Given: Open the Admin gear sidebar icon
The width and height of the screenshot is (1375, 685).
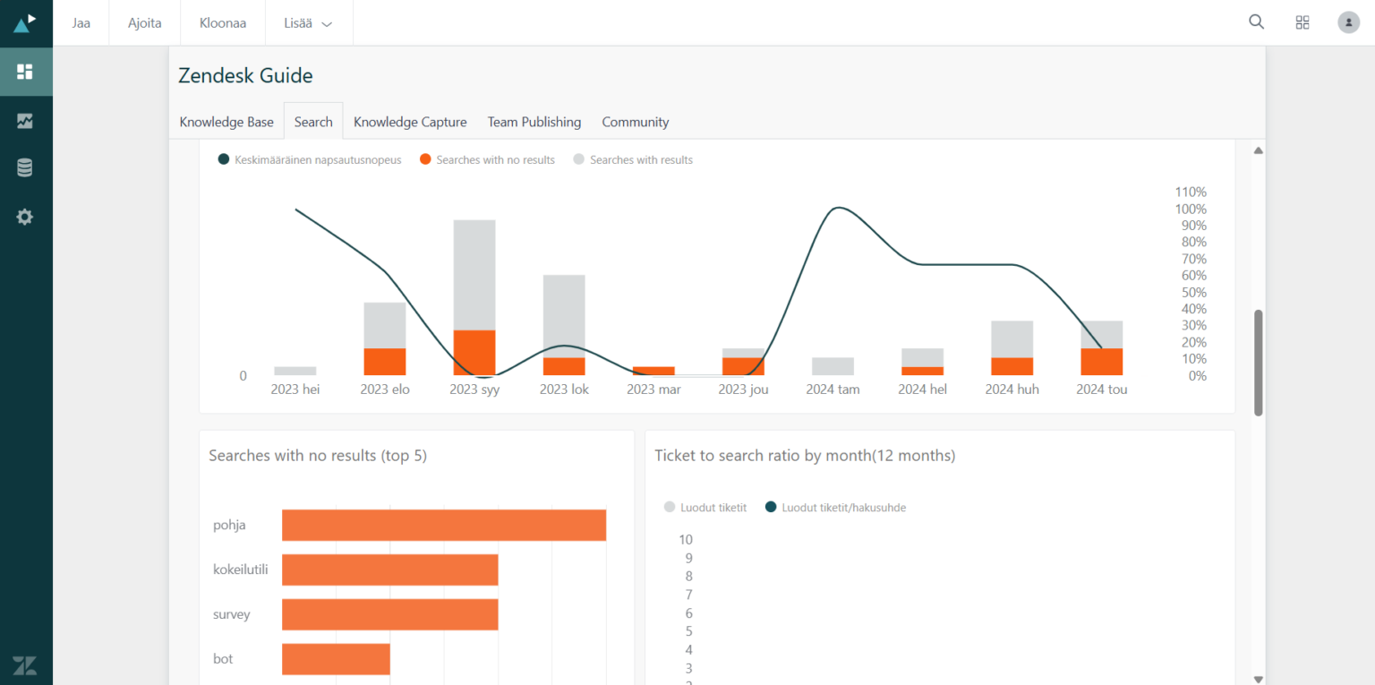Looking at the screenshot, I should (x=25, y=217).
